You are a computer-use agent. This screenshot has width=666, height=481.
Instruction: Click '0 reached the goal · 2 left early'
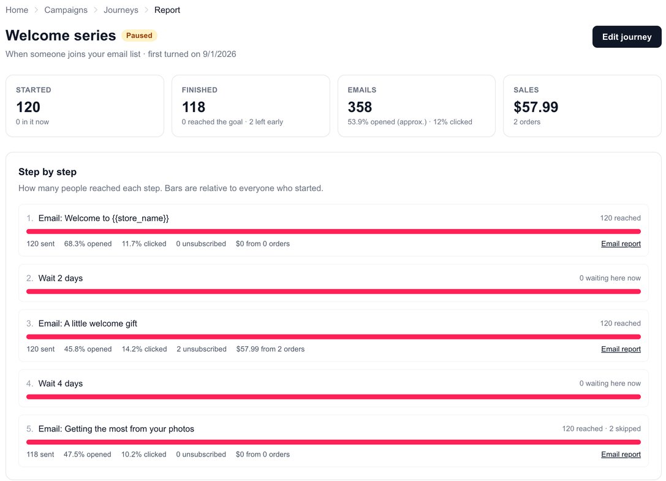pyautogui.click(x=232, y=121)
